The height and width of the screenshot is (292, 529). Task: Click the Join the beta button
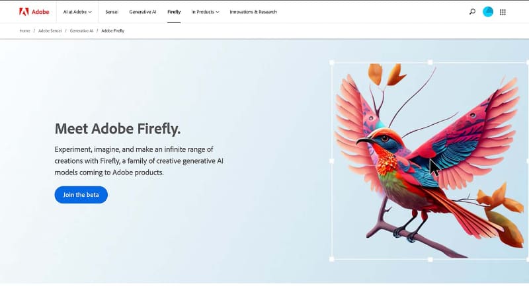pos(81,194)
